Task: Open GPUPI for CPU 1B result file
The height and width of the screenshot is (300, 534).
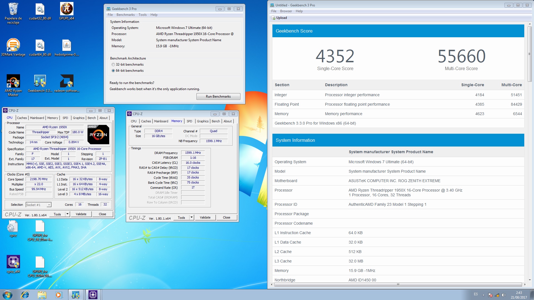Action: pyautogui.click(x=40, y=230)
